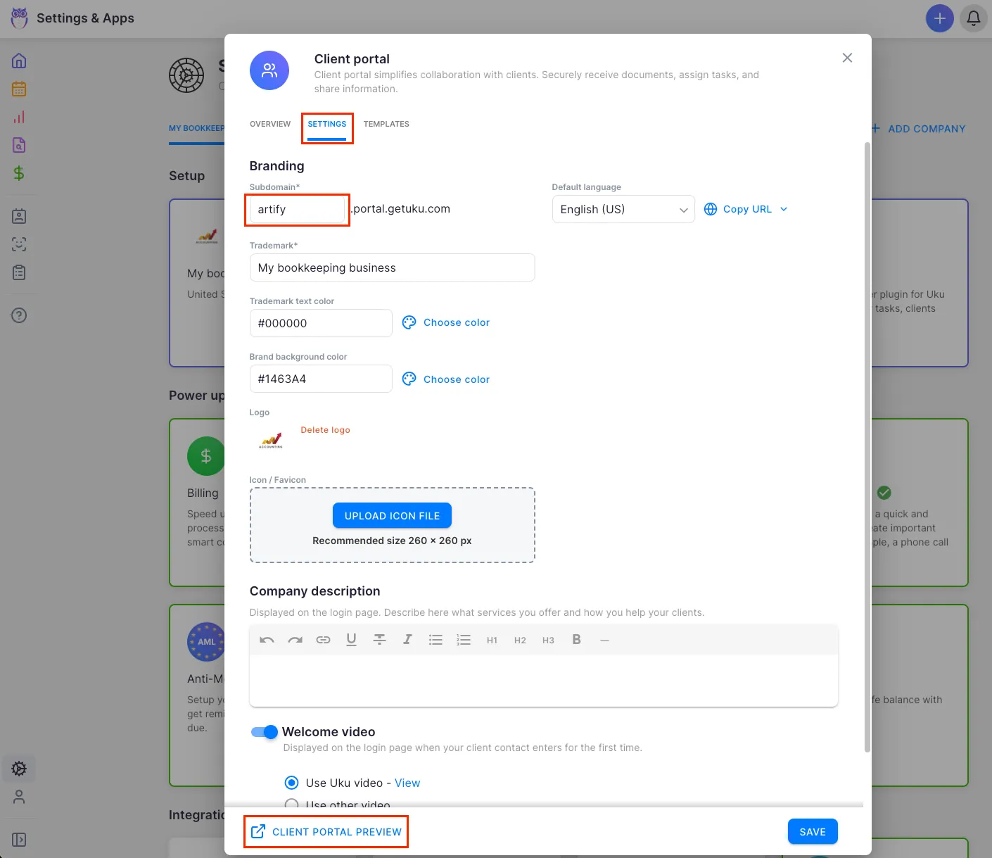This screenshot has height=858, width=992.
Task: Insert a bulleted list in description editor
Action: [x=435, y=640]
